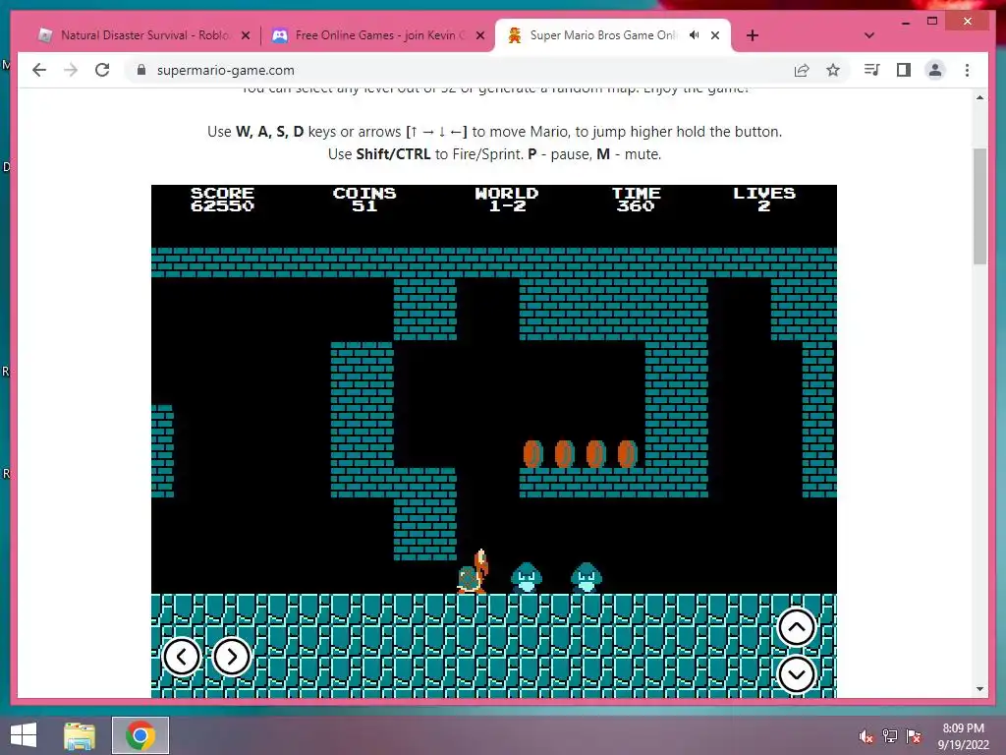Viewport: 1006px width, 755px height.
Task: Click the Chrome taskbar icon
Action: coord(140,735)
